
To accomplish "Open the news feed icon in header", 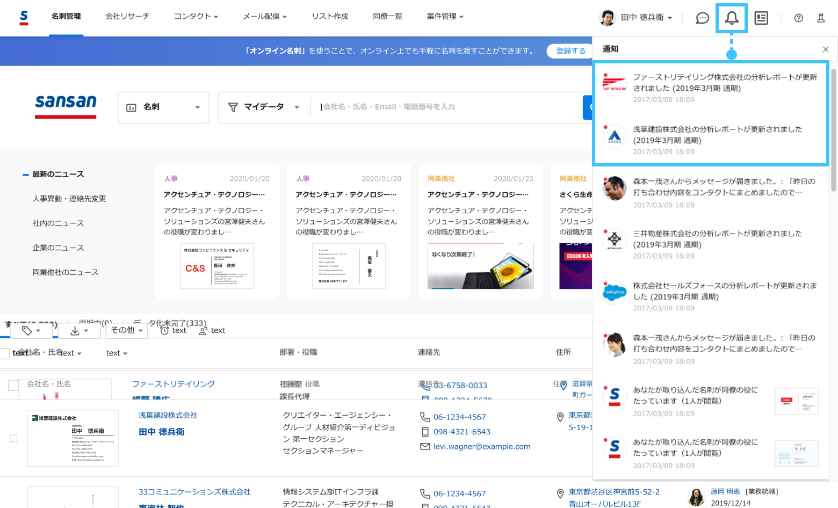I will [x=761, y=18].
